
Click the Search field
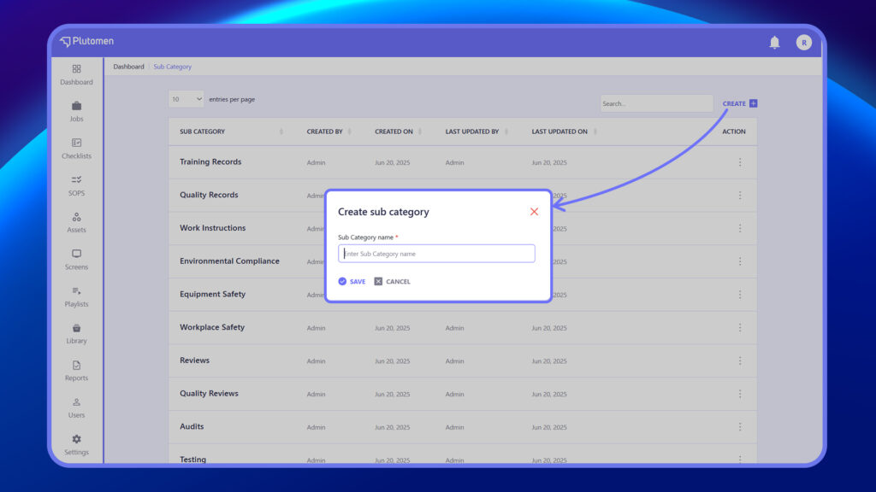coord(656,103)
